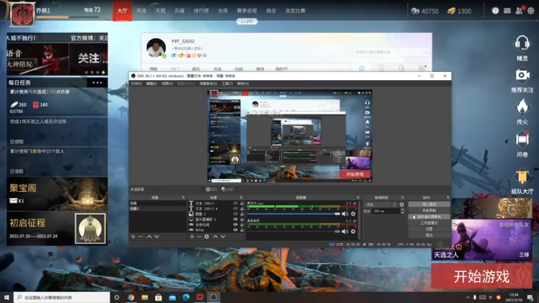
Task: Expand daily tasks with the three-dots button
Action: click(x=97, y=82)
